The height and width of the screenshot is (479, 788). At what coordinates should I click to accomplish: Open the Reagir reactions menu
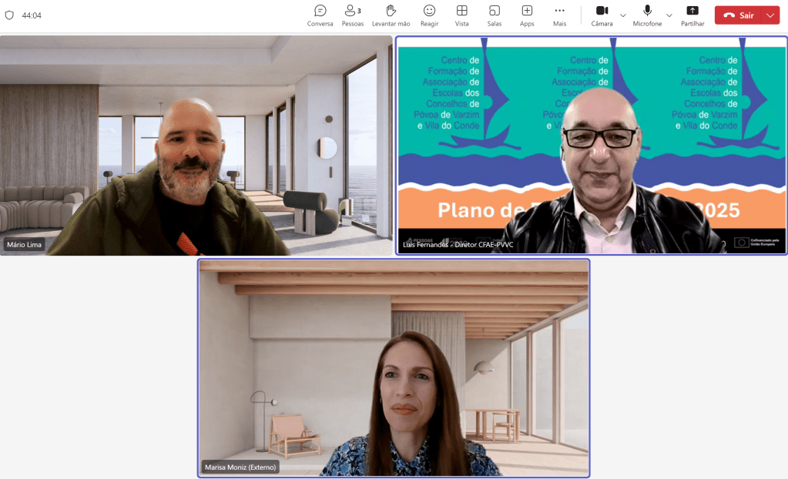coord(429,15)
